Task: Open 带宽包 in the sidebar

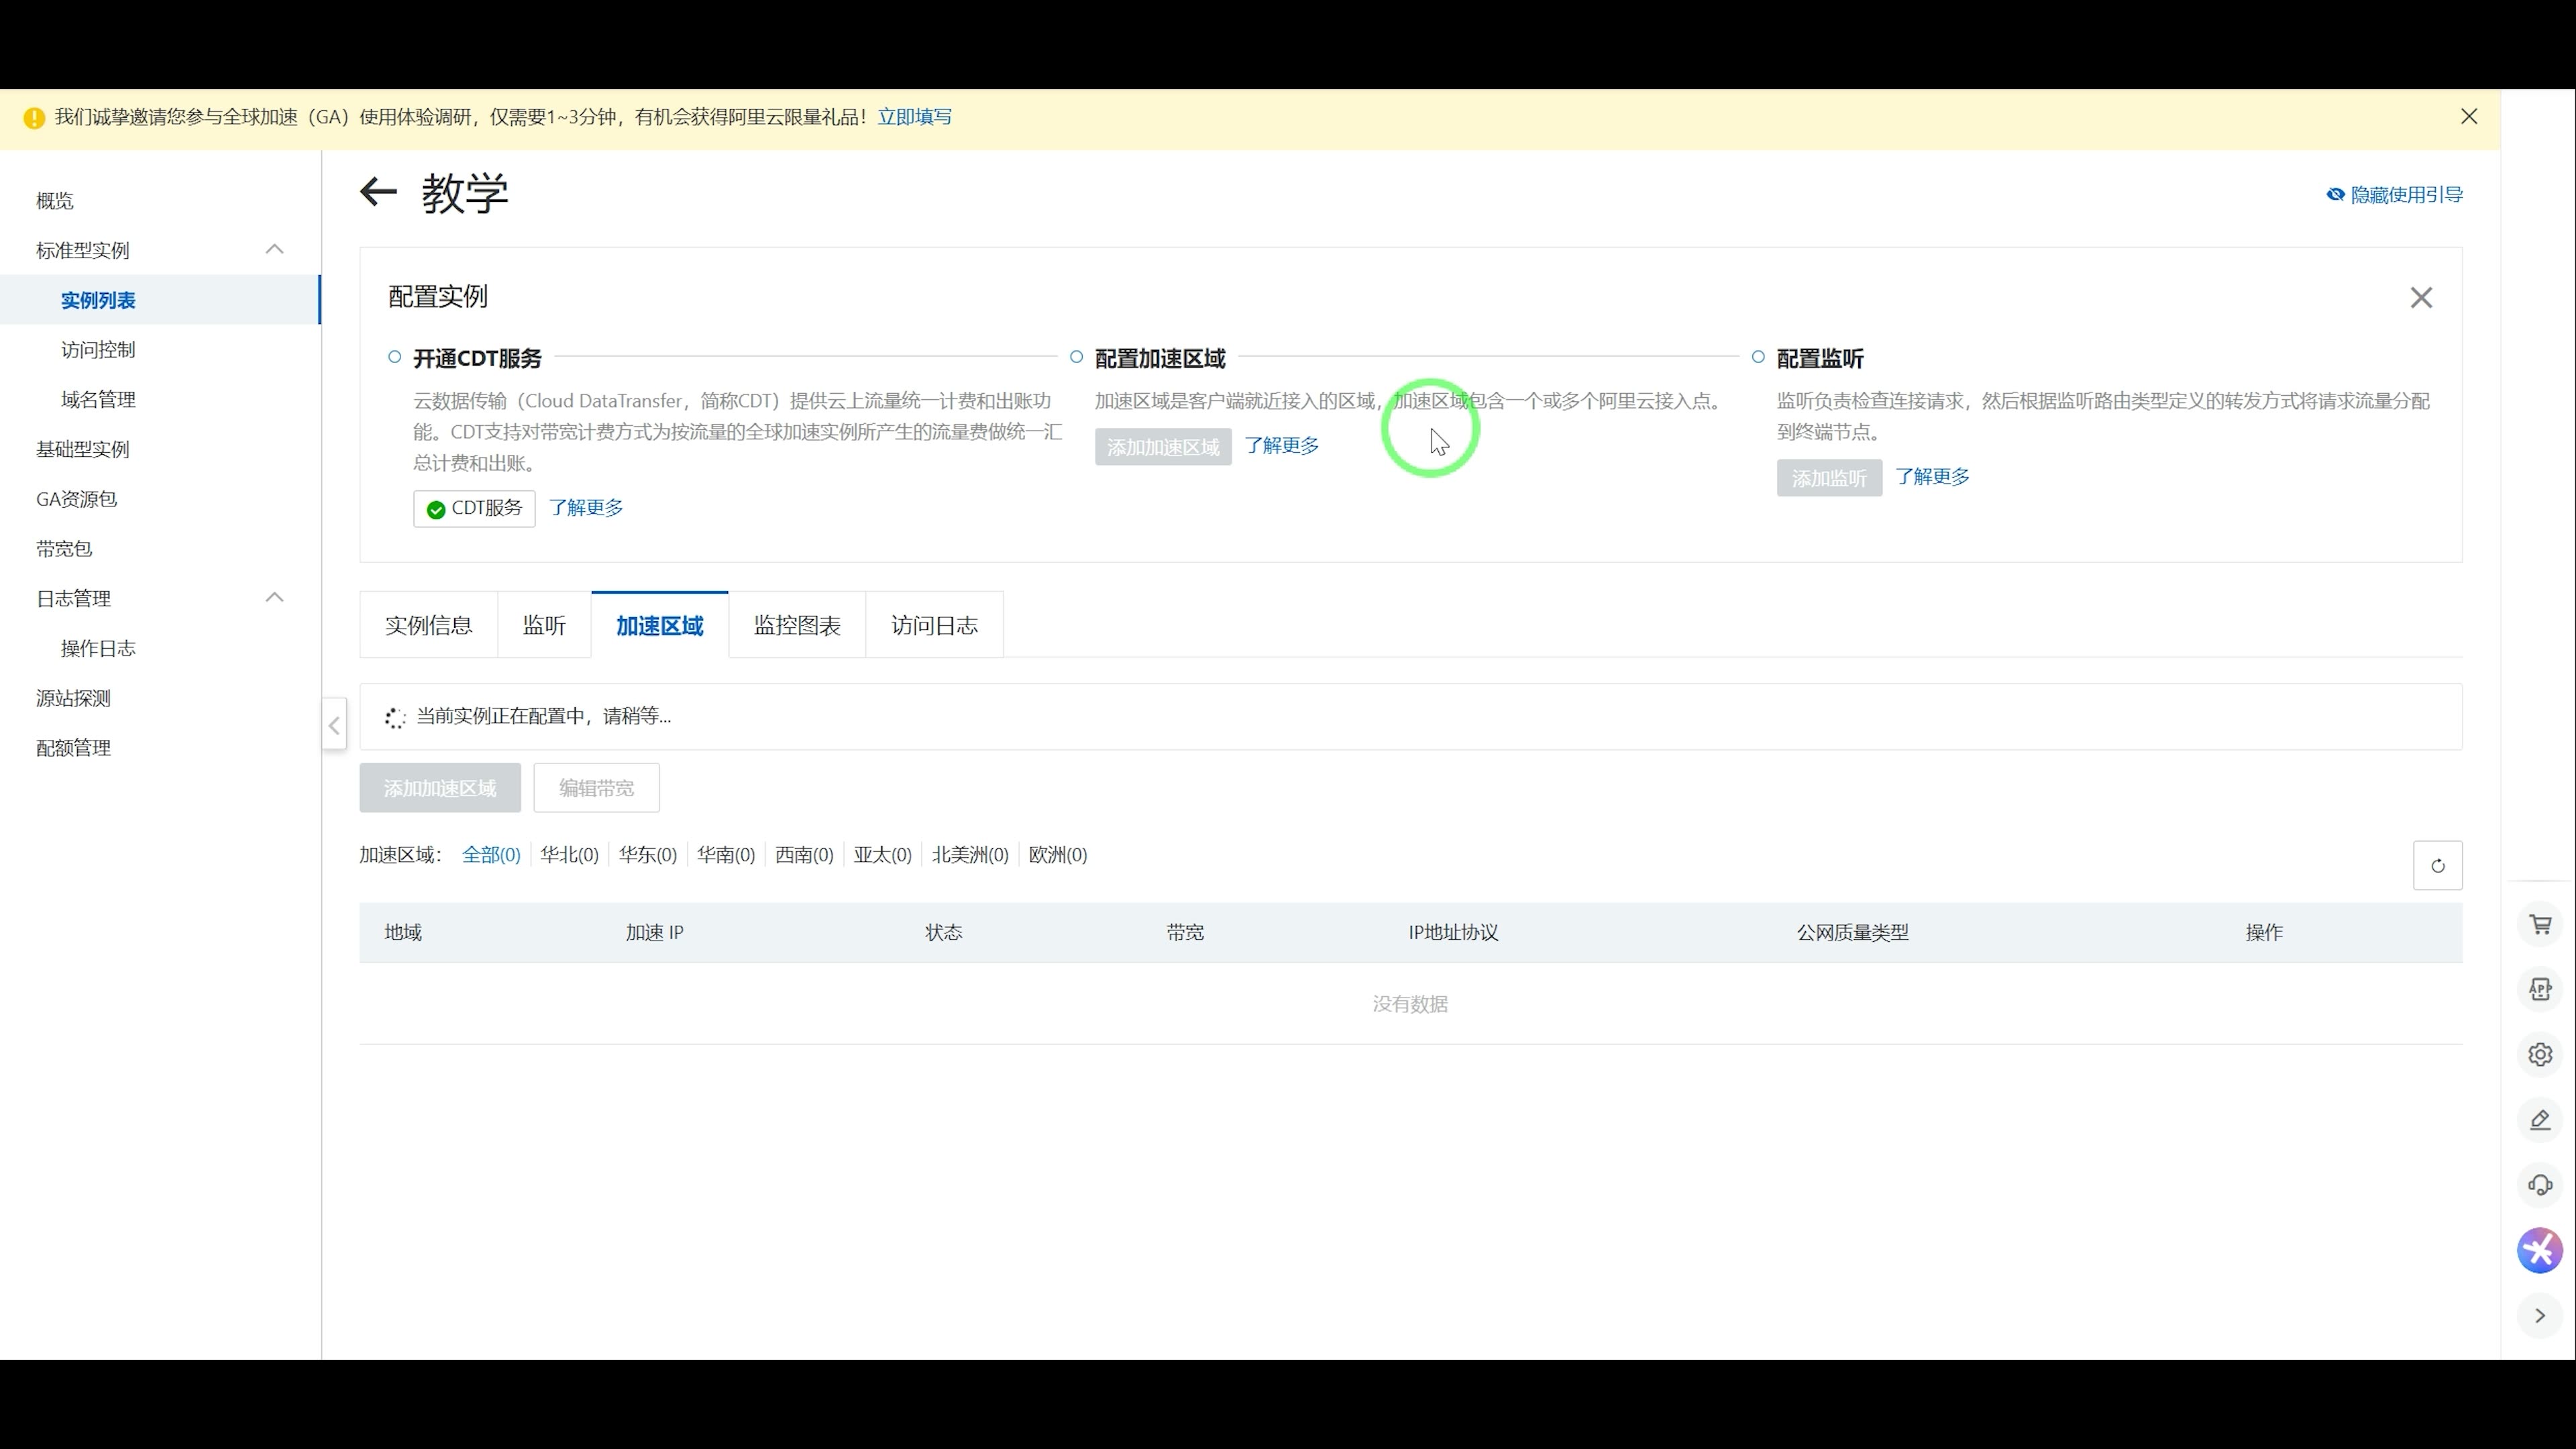Action: coord(64,549)
